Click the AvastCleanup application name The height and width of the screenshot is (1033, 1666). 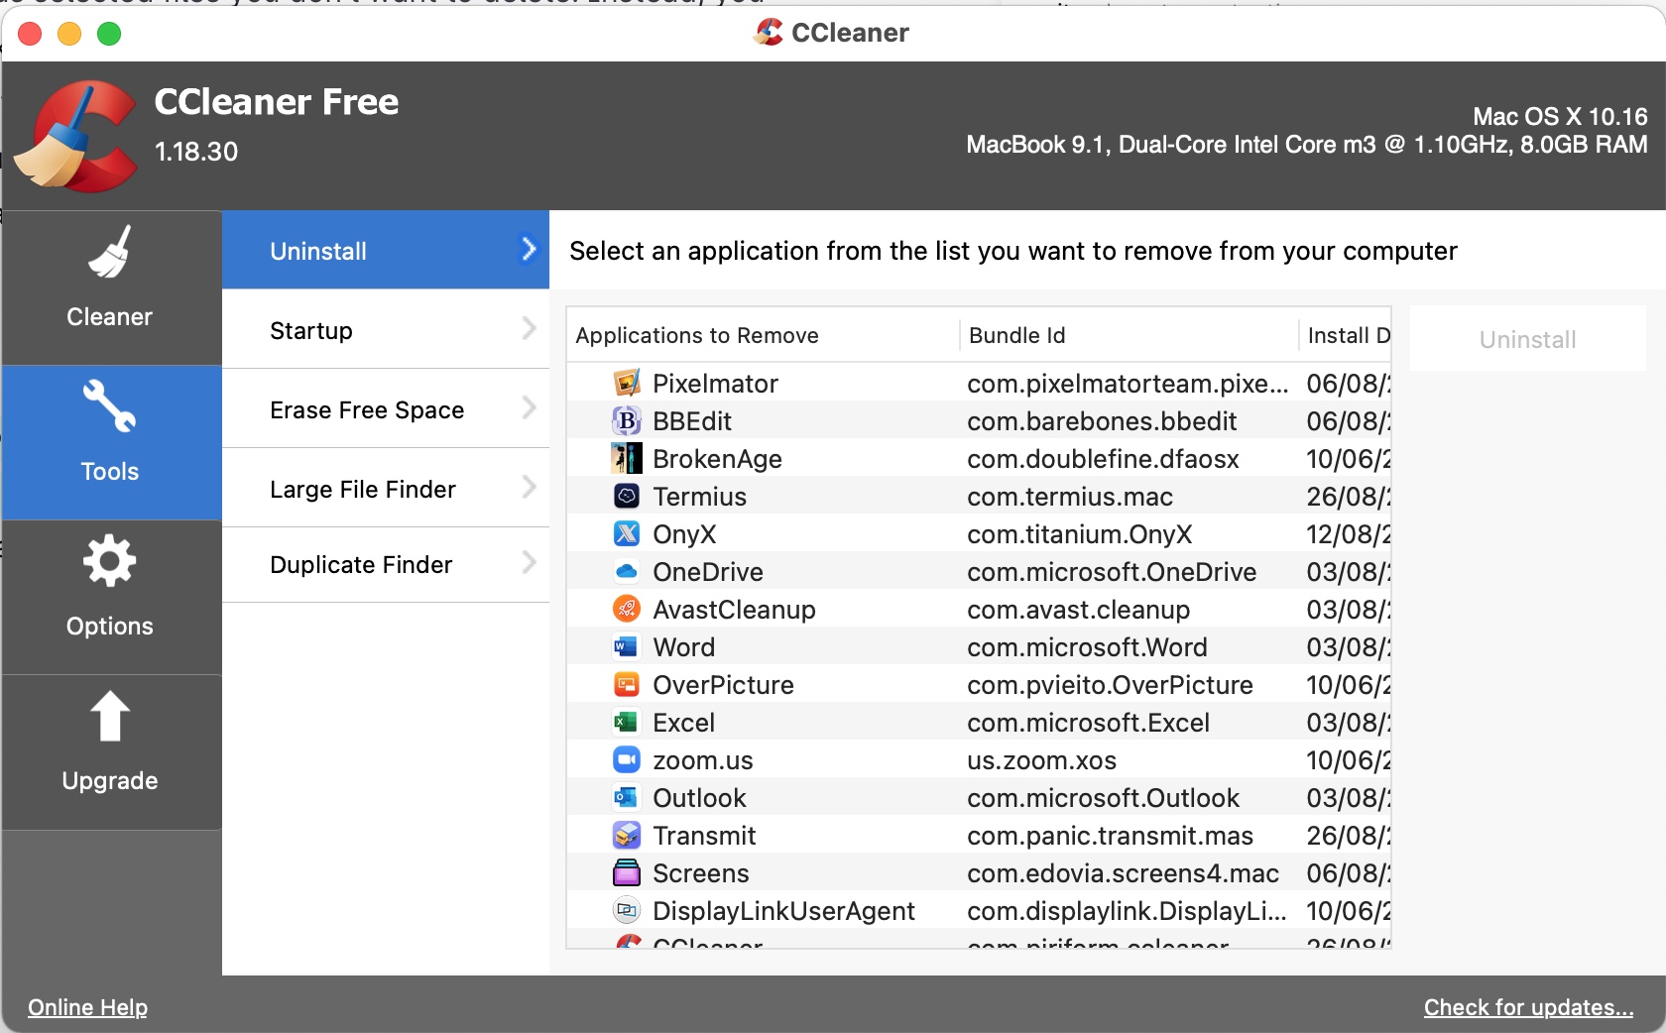point(734,609)
